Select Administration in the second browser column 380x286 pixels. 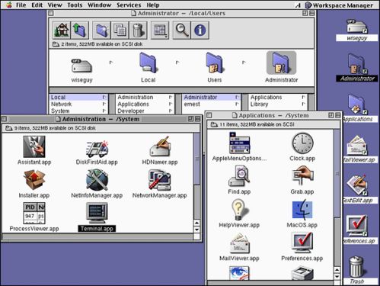(x=145, y=97)
